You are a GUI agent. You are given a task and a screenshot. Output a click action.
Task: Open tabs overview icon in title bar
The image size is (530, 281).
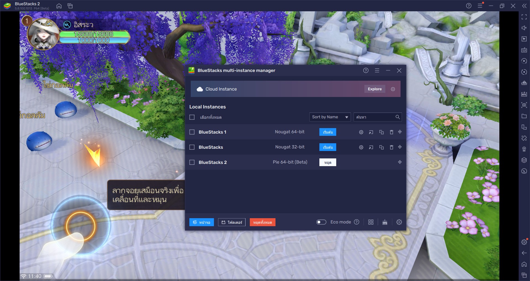pyautogui.click(x=70, y=6)
